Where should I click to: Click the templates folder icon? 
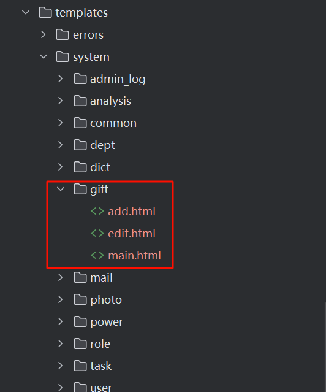coord(45,12)
